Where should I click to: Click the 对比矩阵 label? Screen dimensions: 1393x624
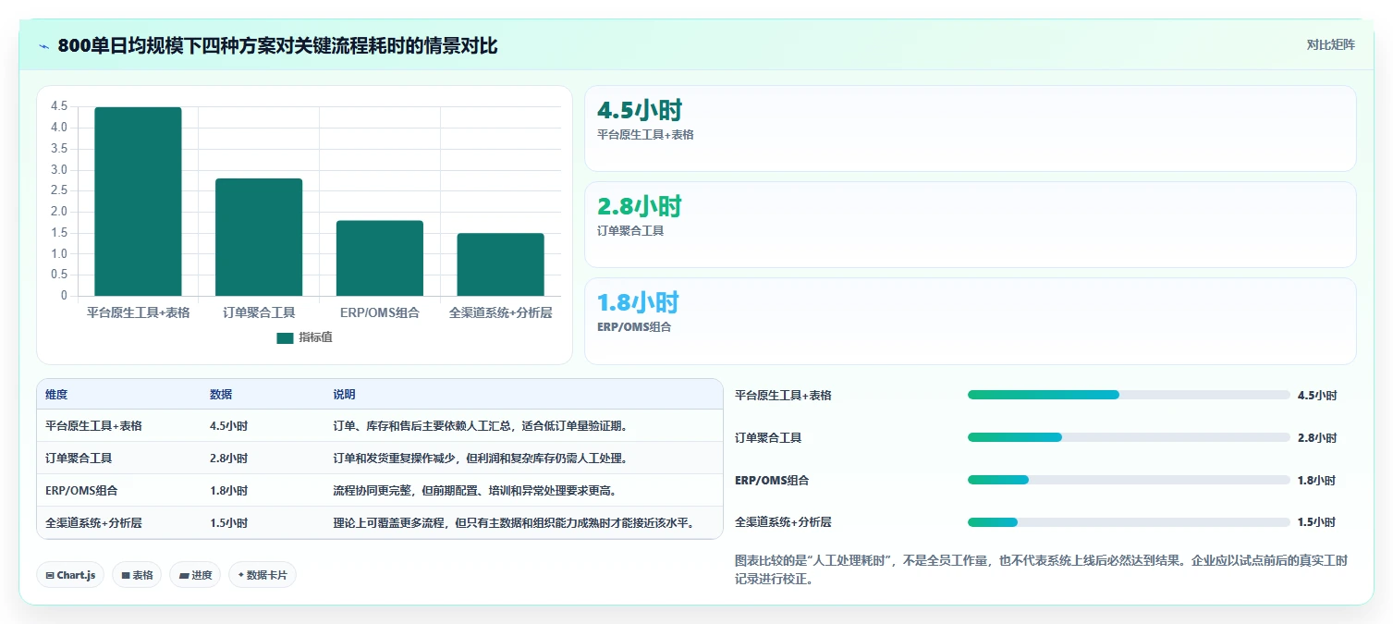pos(1331,45)
